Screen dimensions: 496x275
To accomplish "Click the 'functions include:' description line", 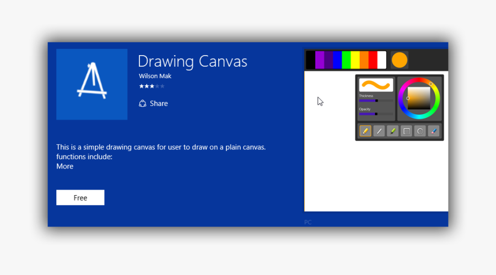I will [84, 157].
